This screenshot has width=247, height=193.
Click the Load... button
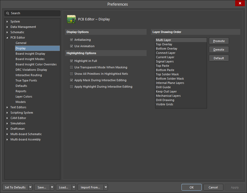(64, 187)
